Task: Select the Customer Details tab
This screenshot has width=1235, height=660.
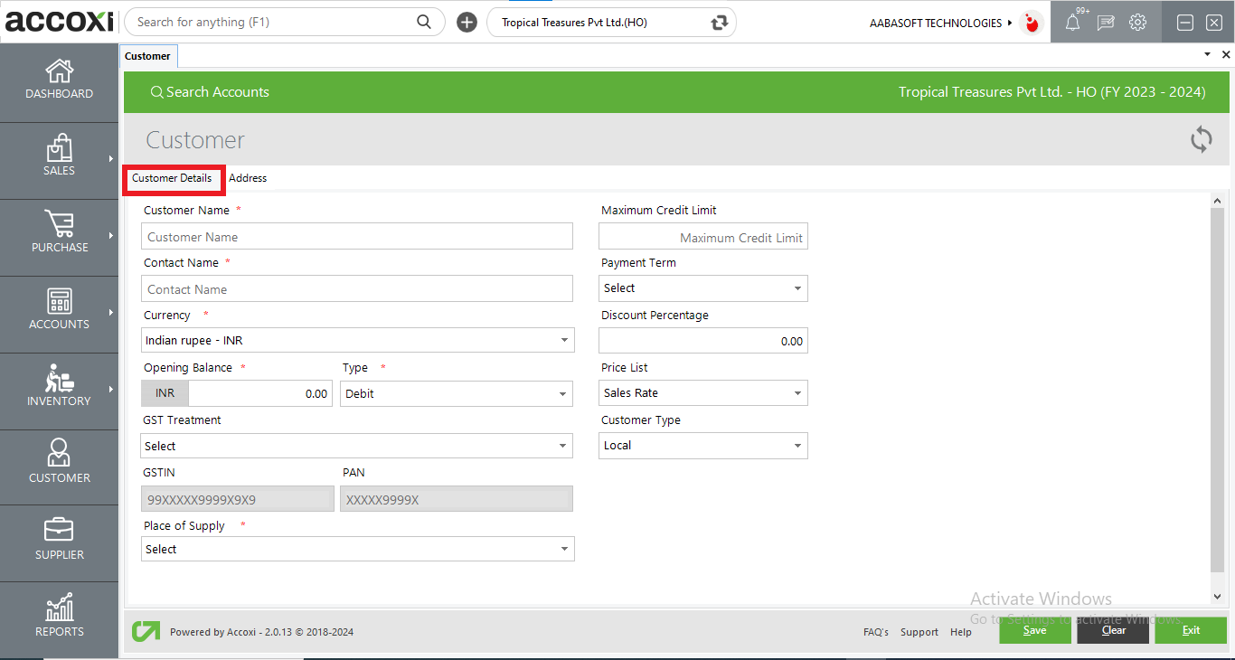Action: (173, 177)
